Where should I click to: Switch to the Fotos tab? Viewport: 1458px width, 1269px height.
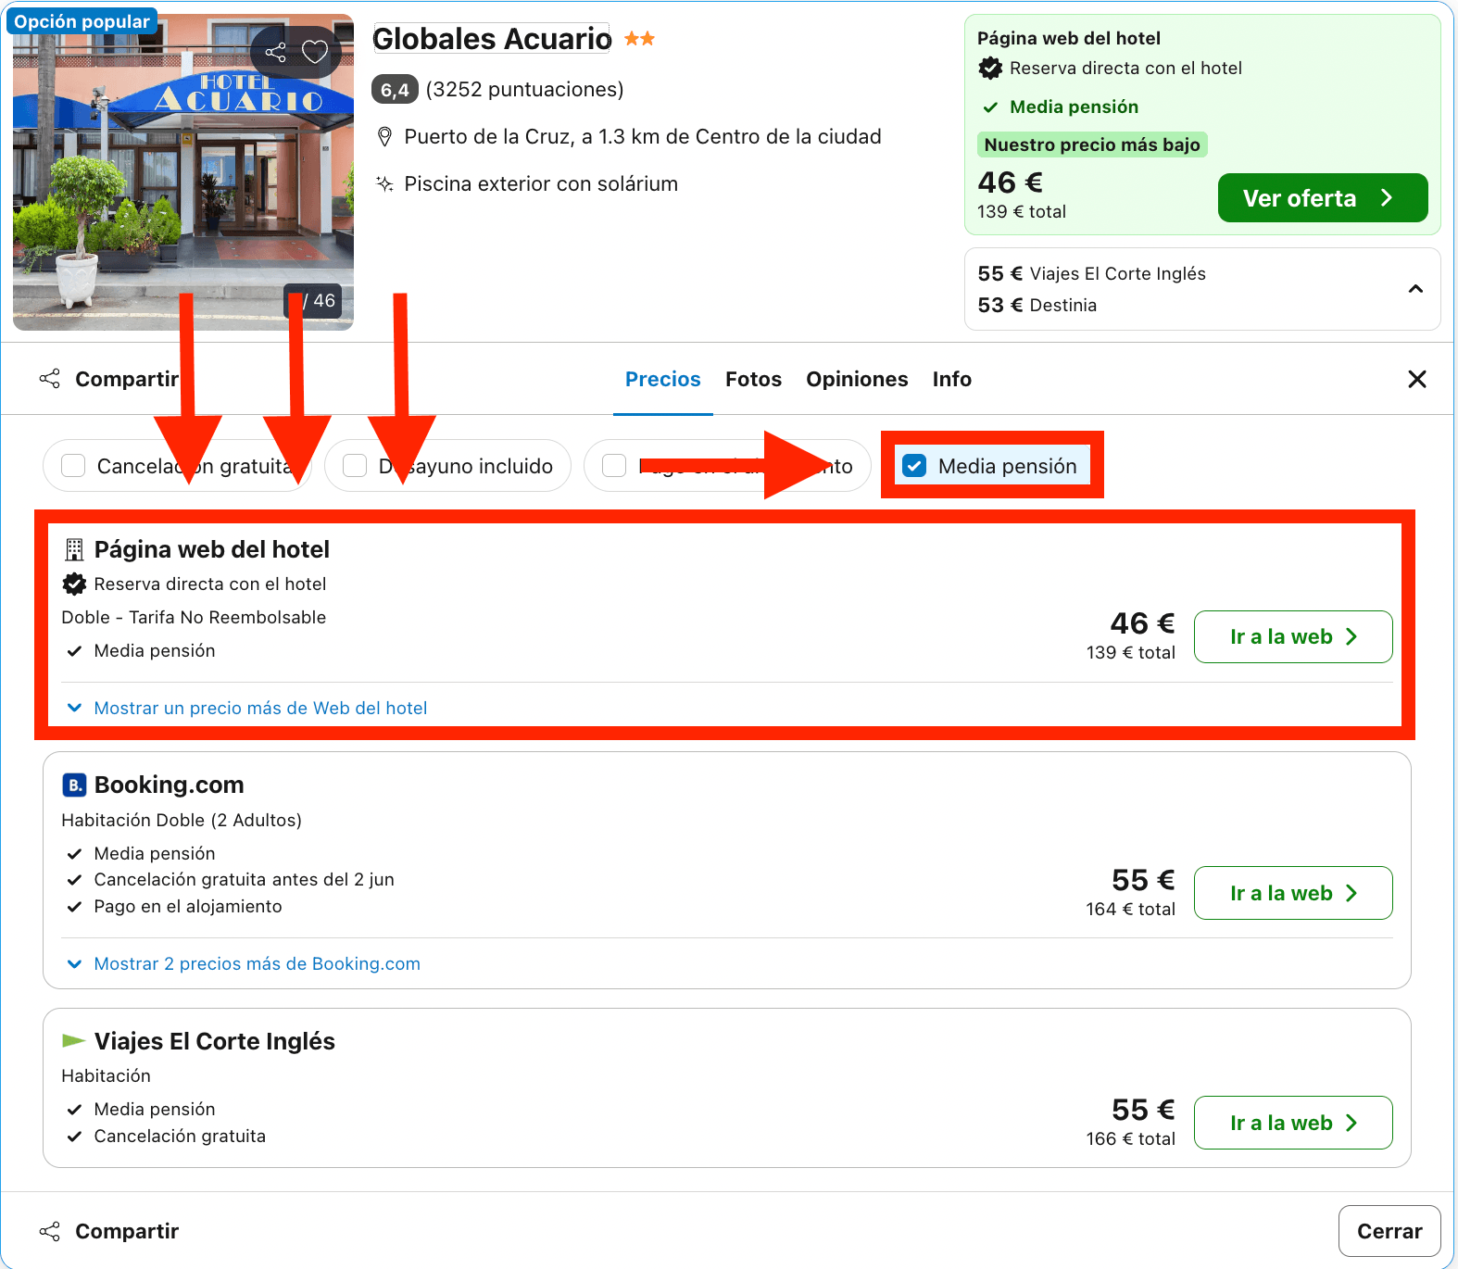pos(753,379)
